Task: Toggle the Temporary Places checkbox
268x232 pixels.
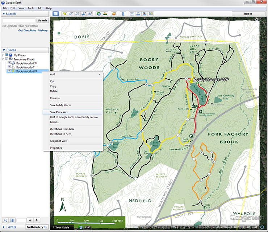Action: (x=6, y=59)
